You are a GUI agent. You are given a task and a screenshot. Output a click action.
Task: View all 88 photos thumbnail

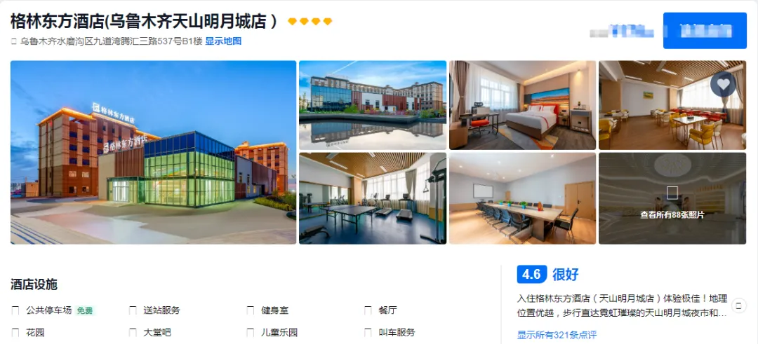(x=672, y=198)
